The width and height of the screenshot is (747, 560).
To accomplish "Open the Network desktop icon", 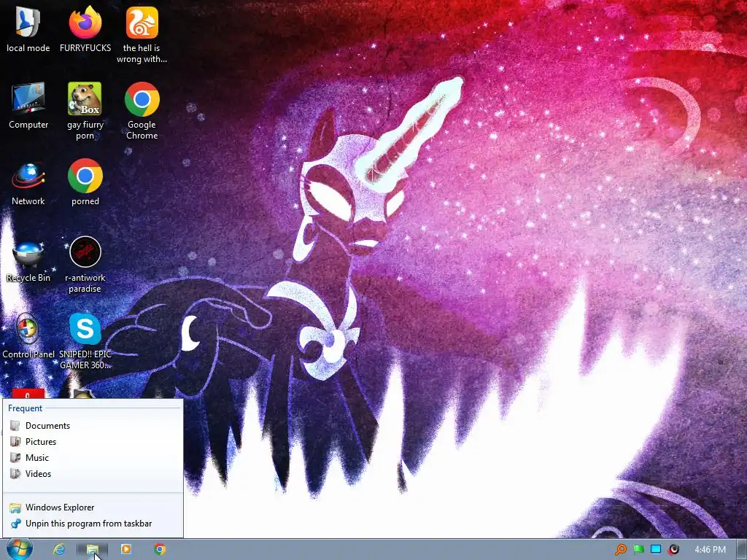I will pos(28,183).
